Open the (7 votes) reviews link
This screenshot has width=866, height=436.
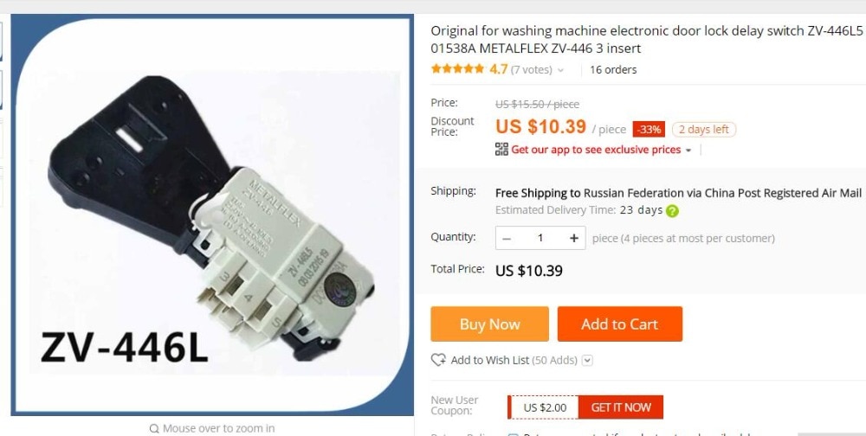coord(531,70)
